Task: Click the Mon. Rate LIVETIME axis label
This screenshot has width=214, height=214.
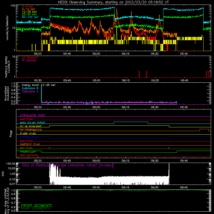Action: pos(7,201)
